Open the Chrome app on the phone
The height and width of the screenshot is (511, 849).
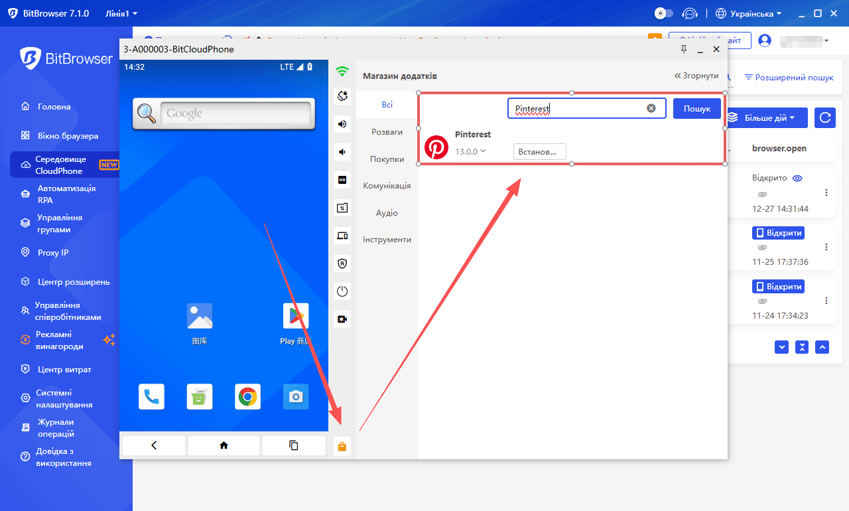point(248,397)
